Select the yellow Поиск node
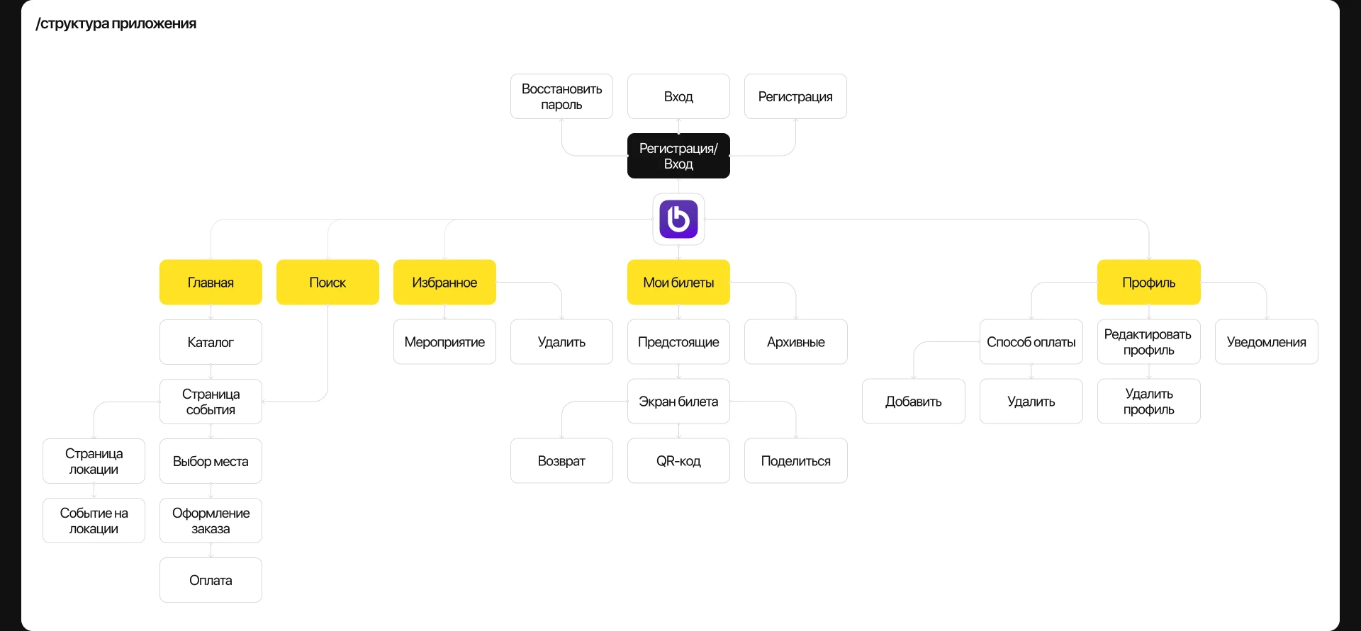1361x631 pixels. pos(327,283)
